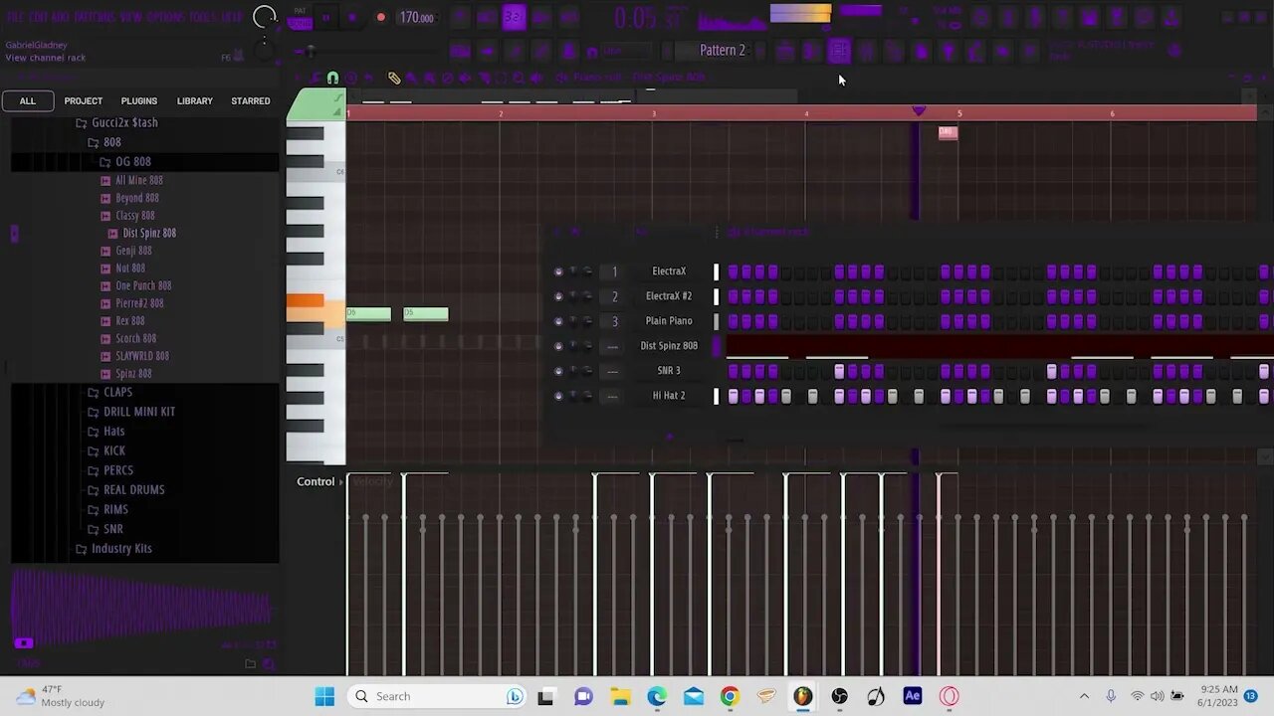Collapse the 808 folder

coord(105,142)
